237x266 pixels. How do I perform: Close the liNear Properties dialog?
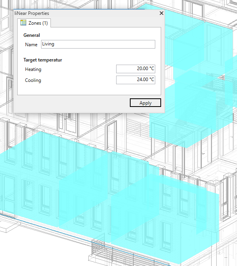[x=162, y=13]
